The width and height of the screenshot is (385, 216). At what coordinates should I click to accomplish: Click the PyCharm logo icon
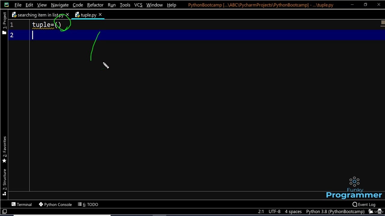point(6,5)
